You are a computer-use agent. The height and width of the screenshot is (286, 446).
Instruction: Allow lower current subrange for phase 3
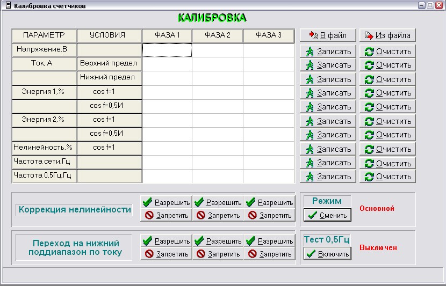(x=269, y=241)
